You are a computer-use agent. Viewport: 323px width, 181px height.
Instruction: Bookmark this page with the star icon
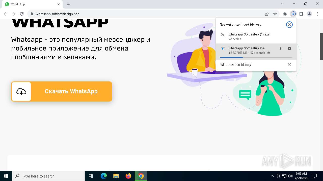275,14
